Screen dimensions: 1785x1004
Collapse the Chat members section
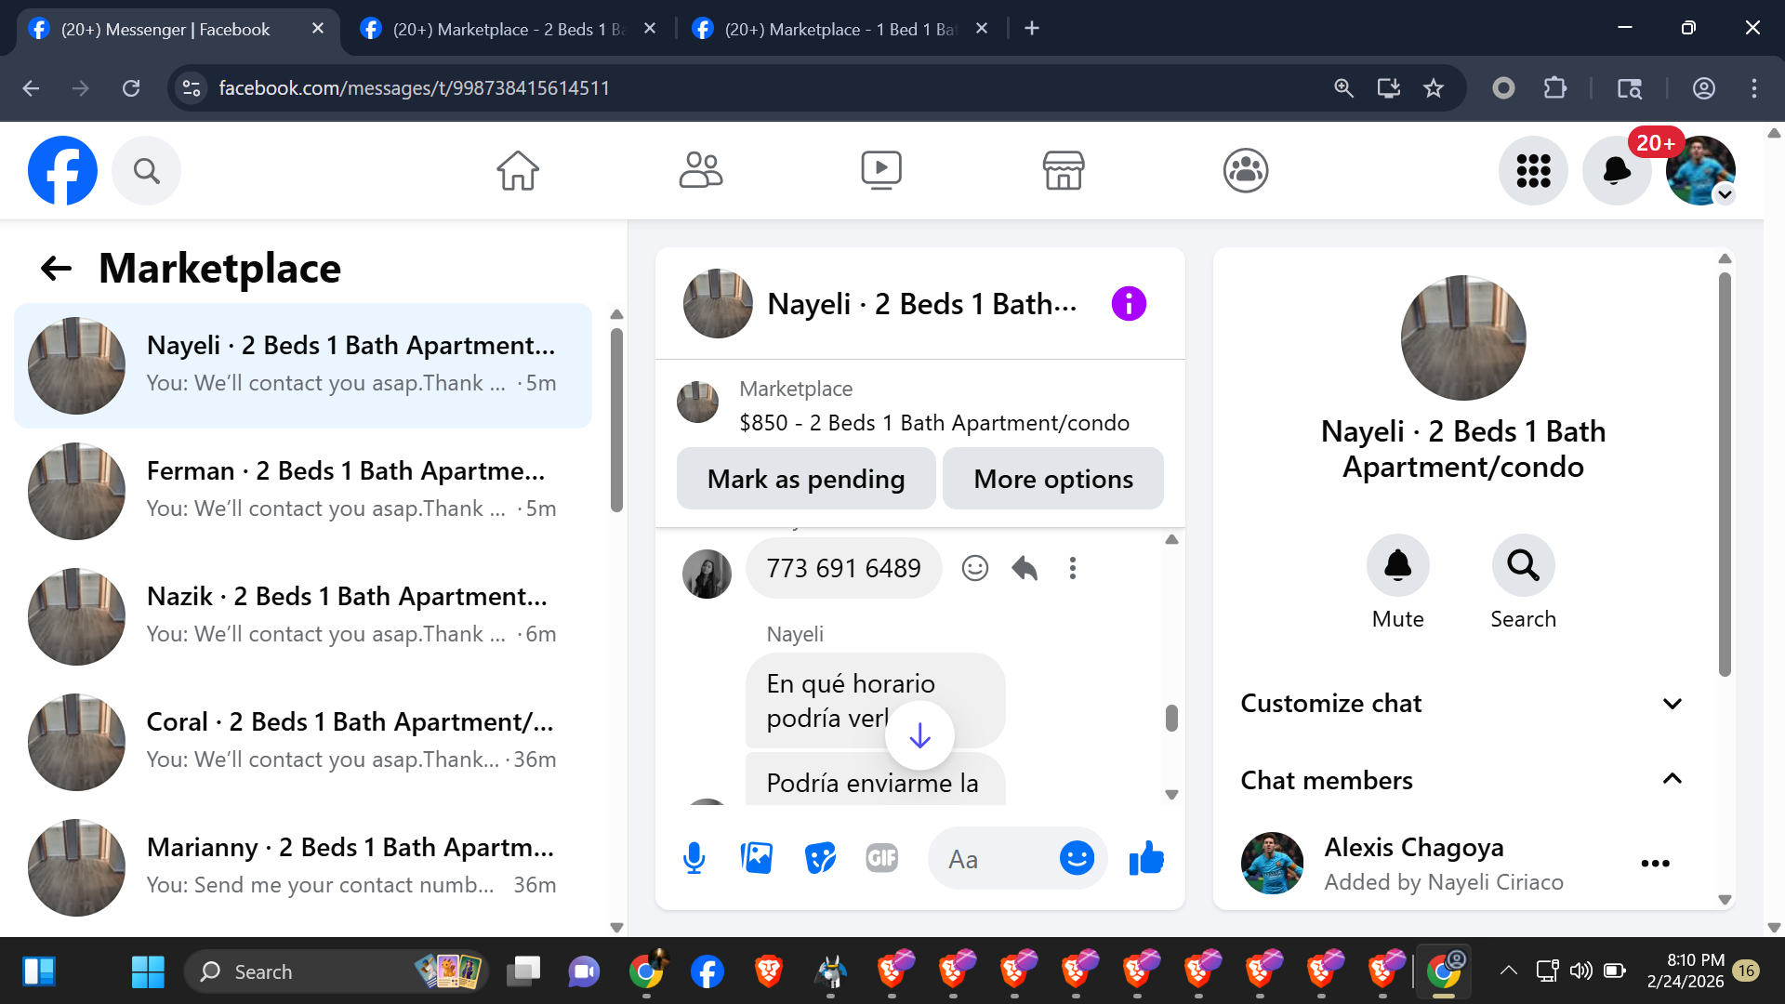tap(1672, 779)
